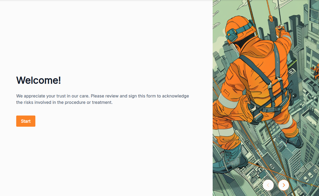
Task: Click the orange Start button
Action: [x=26, y=121]
